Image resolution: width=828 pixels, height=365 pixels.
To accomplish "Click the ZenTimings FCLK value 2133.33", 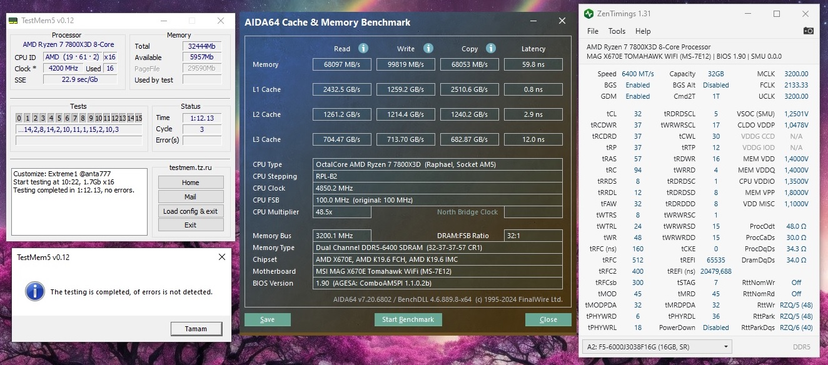I will [796, 85].
